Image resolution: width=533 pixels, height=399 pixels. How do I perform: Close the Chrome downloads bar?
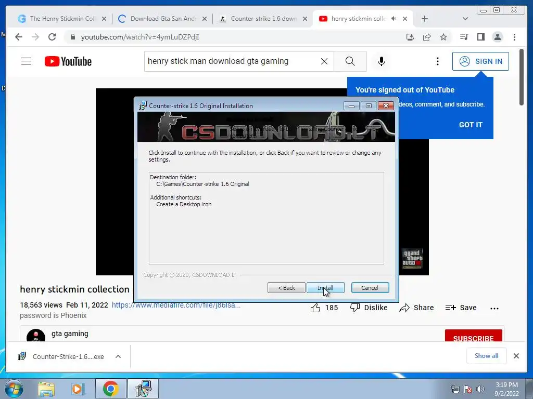point(516,356)
